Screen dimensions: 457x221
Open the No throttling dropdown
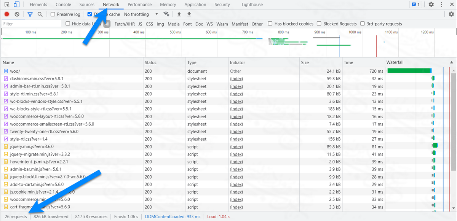[141, 14]
